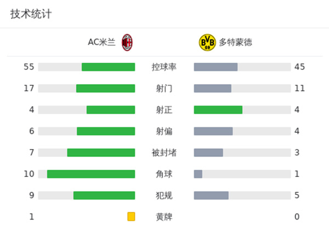The height and width of the screenshot is (230, 329).
Task: Select the 射门 stat label
Action: 164,89
